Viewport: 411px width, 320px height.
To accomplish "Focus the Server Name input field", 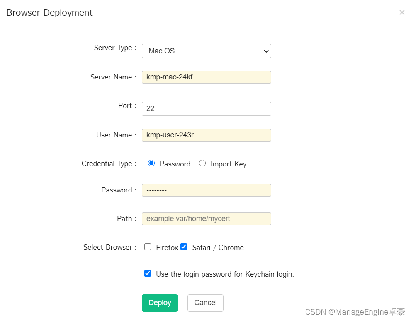I will click(x=206, y=77).
